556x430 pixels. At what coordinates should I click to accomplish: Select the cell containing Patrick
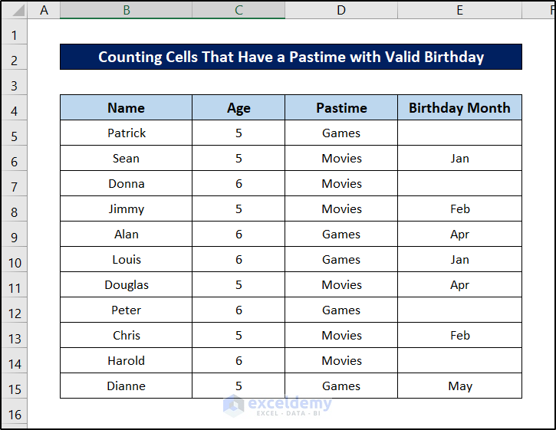click(x=126, y=133)
